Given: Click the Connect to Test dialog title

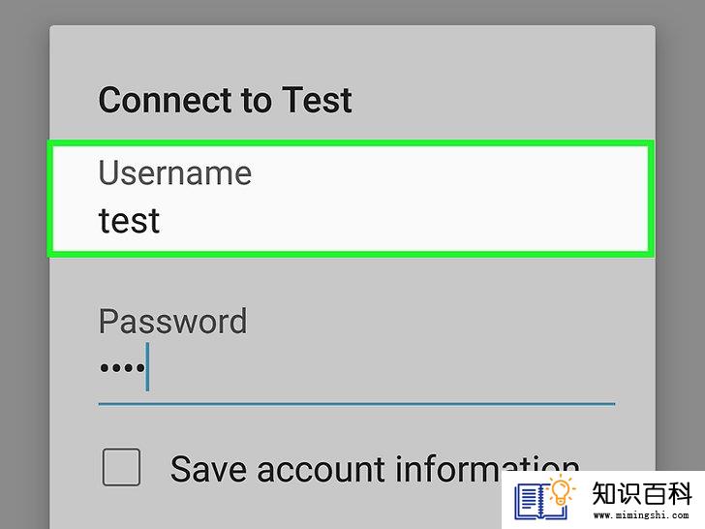Looking at the screenshot, I should click(226, 100).
